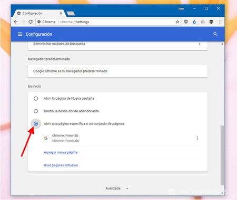The height and width of the screenshot is (200, 237).
Task: Open the shield extension icon
Action: (x=186, y=22)
